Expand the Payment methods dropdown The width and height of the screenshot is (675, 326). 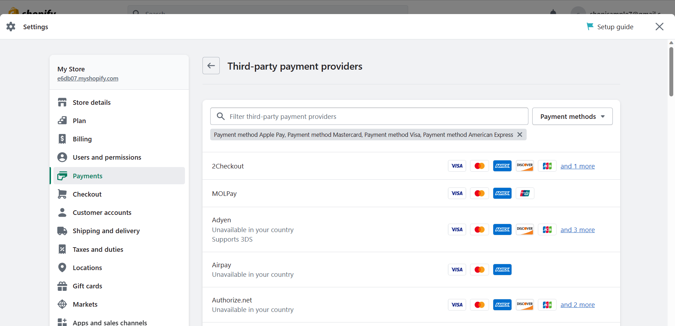(x=572, y=116)
